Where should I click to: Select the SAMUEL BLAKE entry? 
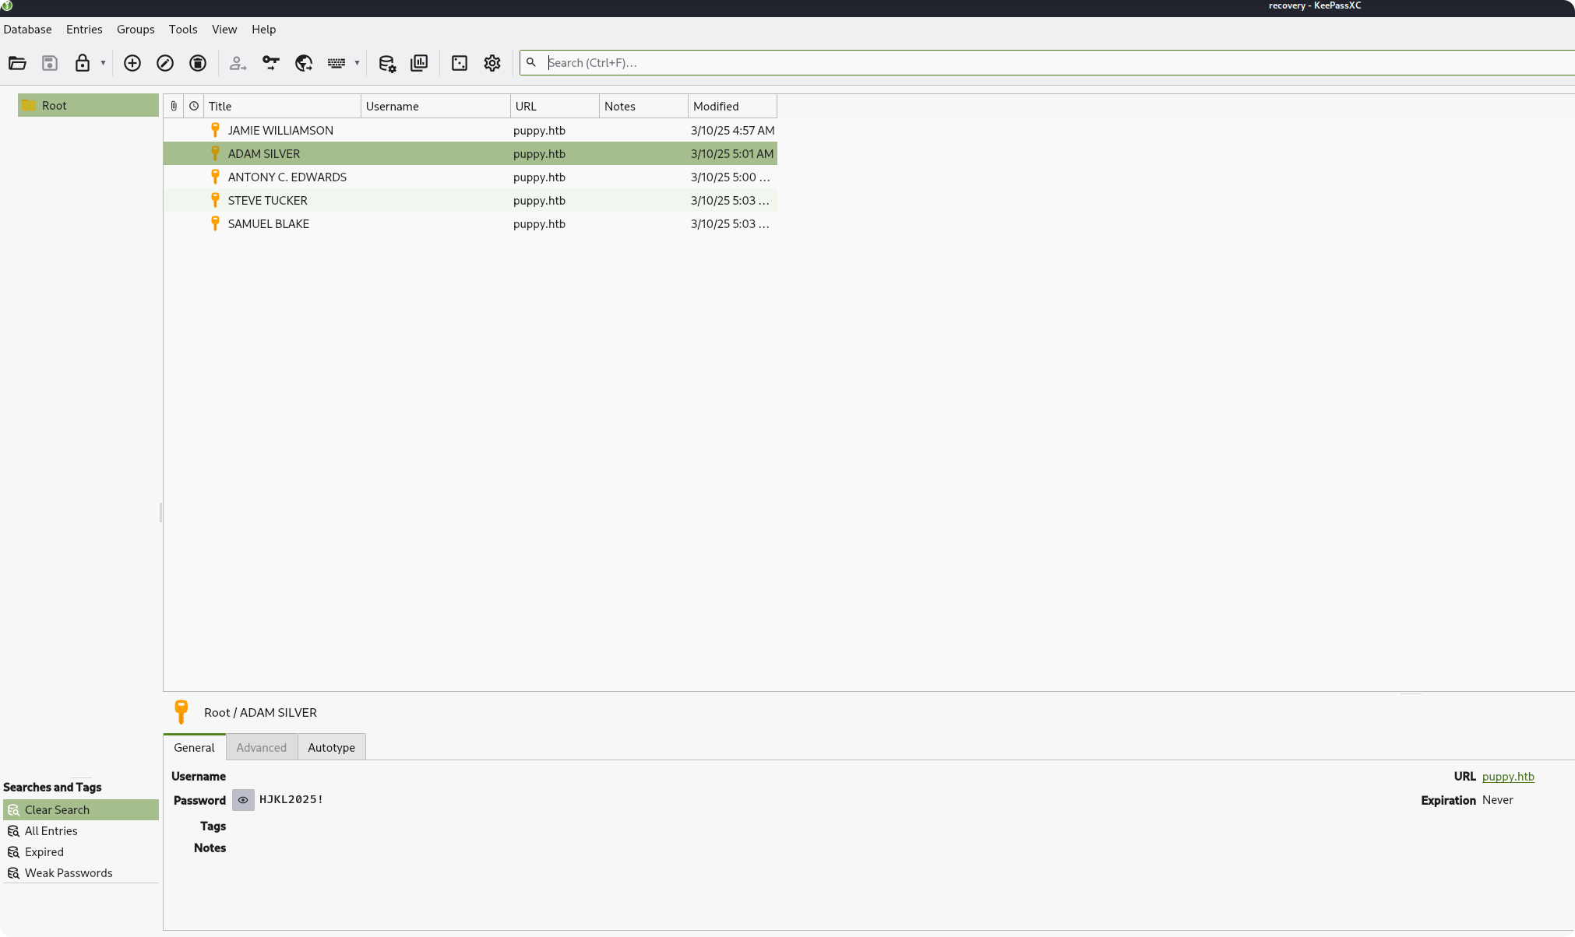[470, 223]
